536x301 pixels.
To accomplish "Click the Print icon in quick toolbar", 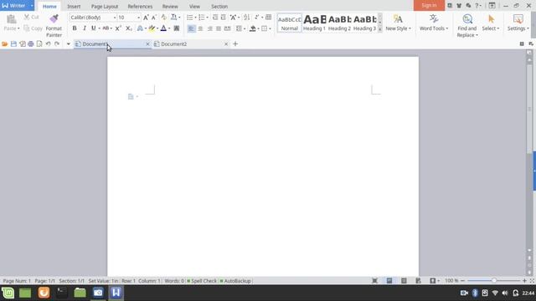I will click(x=31, y=44).
